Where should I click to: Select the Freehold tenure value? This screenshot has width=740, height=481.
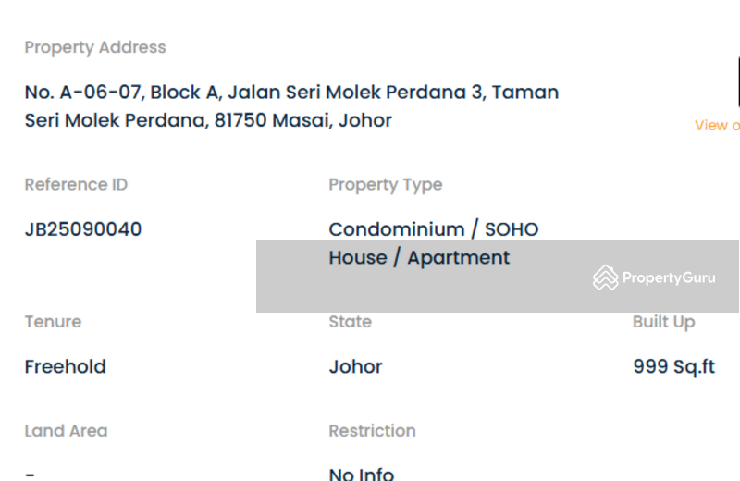(x=65, y=367)
